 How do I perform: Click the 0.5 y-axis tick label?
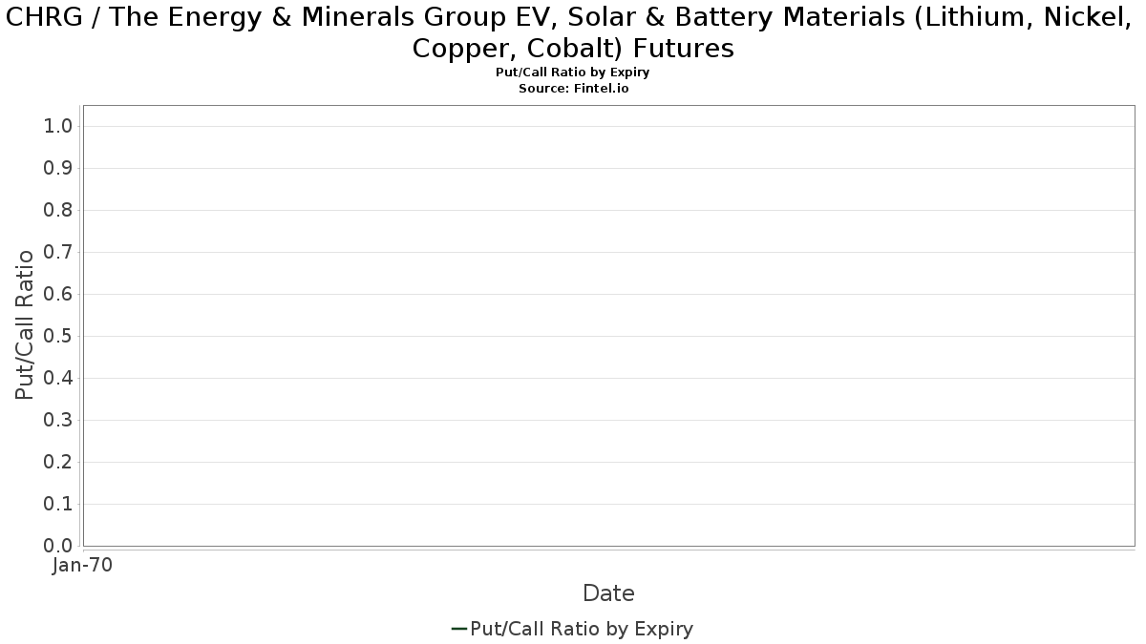point(58,336)
